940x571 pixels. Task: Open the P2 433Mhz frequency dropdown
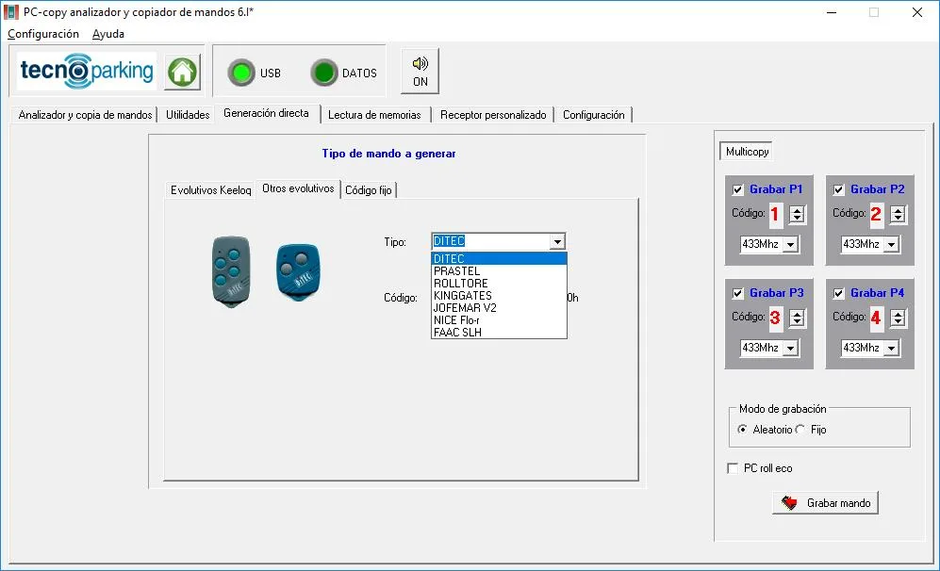[891, 244]
